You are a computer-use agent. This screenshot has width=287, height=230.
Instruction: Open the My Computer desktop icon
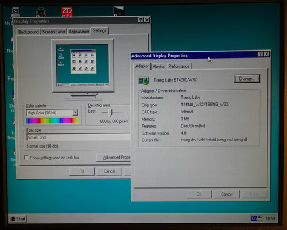point(15,12)
